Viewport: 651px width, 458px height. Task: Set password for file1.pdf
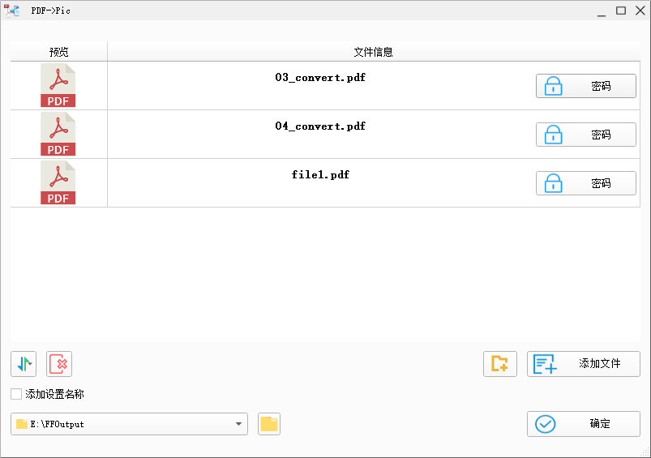[586, 183]
